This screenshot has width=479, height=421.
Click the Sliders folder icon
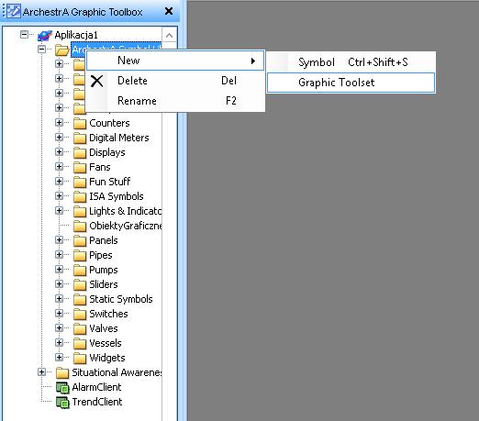[80, 284]
